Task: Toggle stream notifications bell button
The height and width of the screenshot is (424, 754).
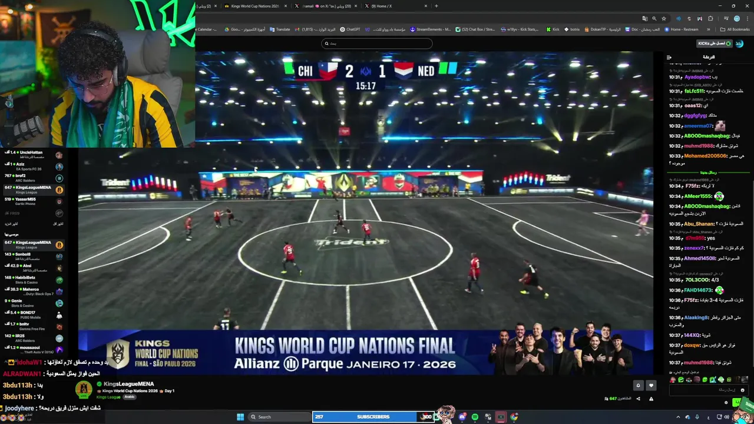Action: coord(638,385)
